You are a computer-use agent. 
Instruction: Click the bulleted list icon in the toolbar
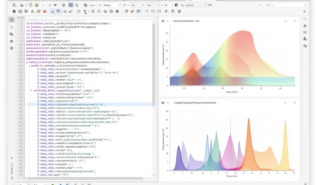78,11
